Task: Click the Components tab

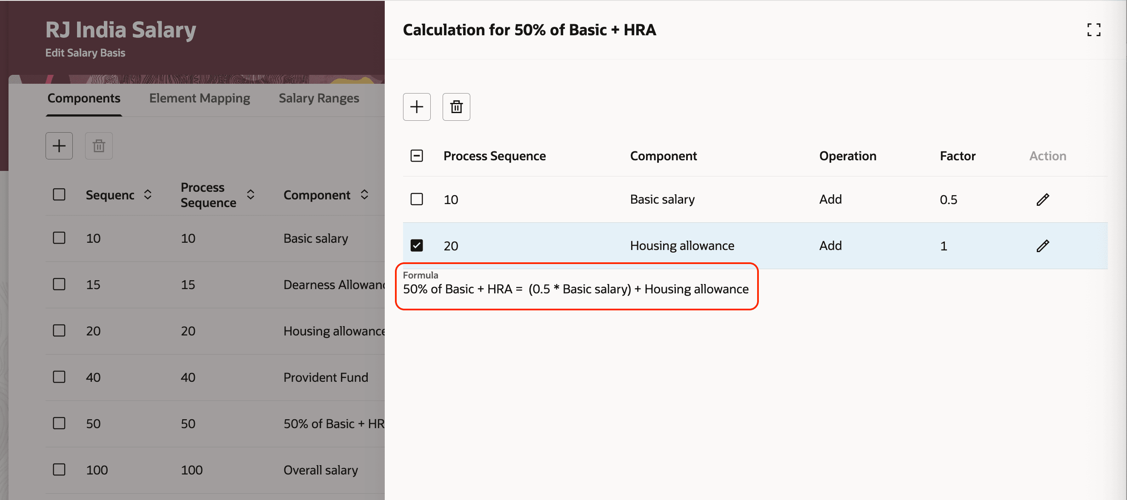Action: tap(83, 98)
